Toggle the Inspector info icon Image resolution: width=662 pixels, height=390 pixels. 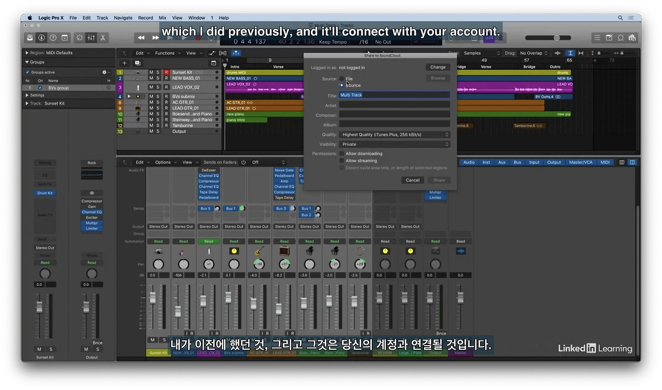pos(41,38)
